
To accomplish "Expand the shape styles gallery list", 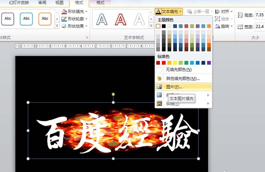I will point(57,26).
